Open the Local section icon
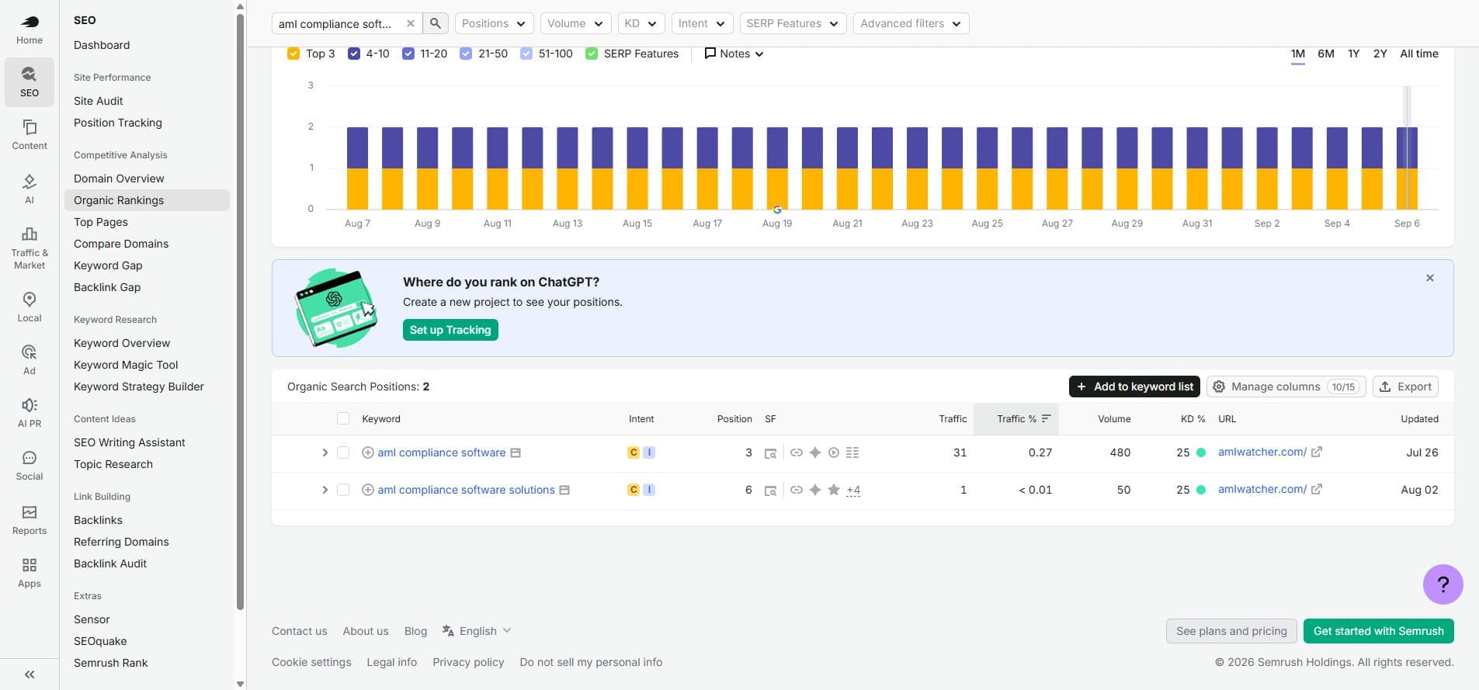The height and width of the screenshot is (690, 1479). click(x=30, y=307)
